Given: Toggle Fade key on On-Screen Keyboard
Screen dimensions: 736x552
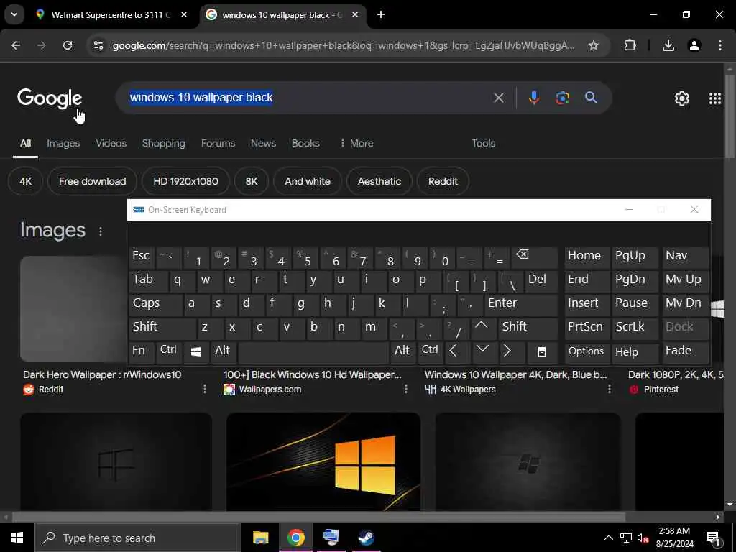Looking at the screenshot, I should point(685,351).
